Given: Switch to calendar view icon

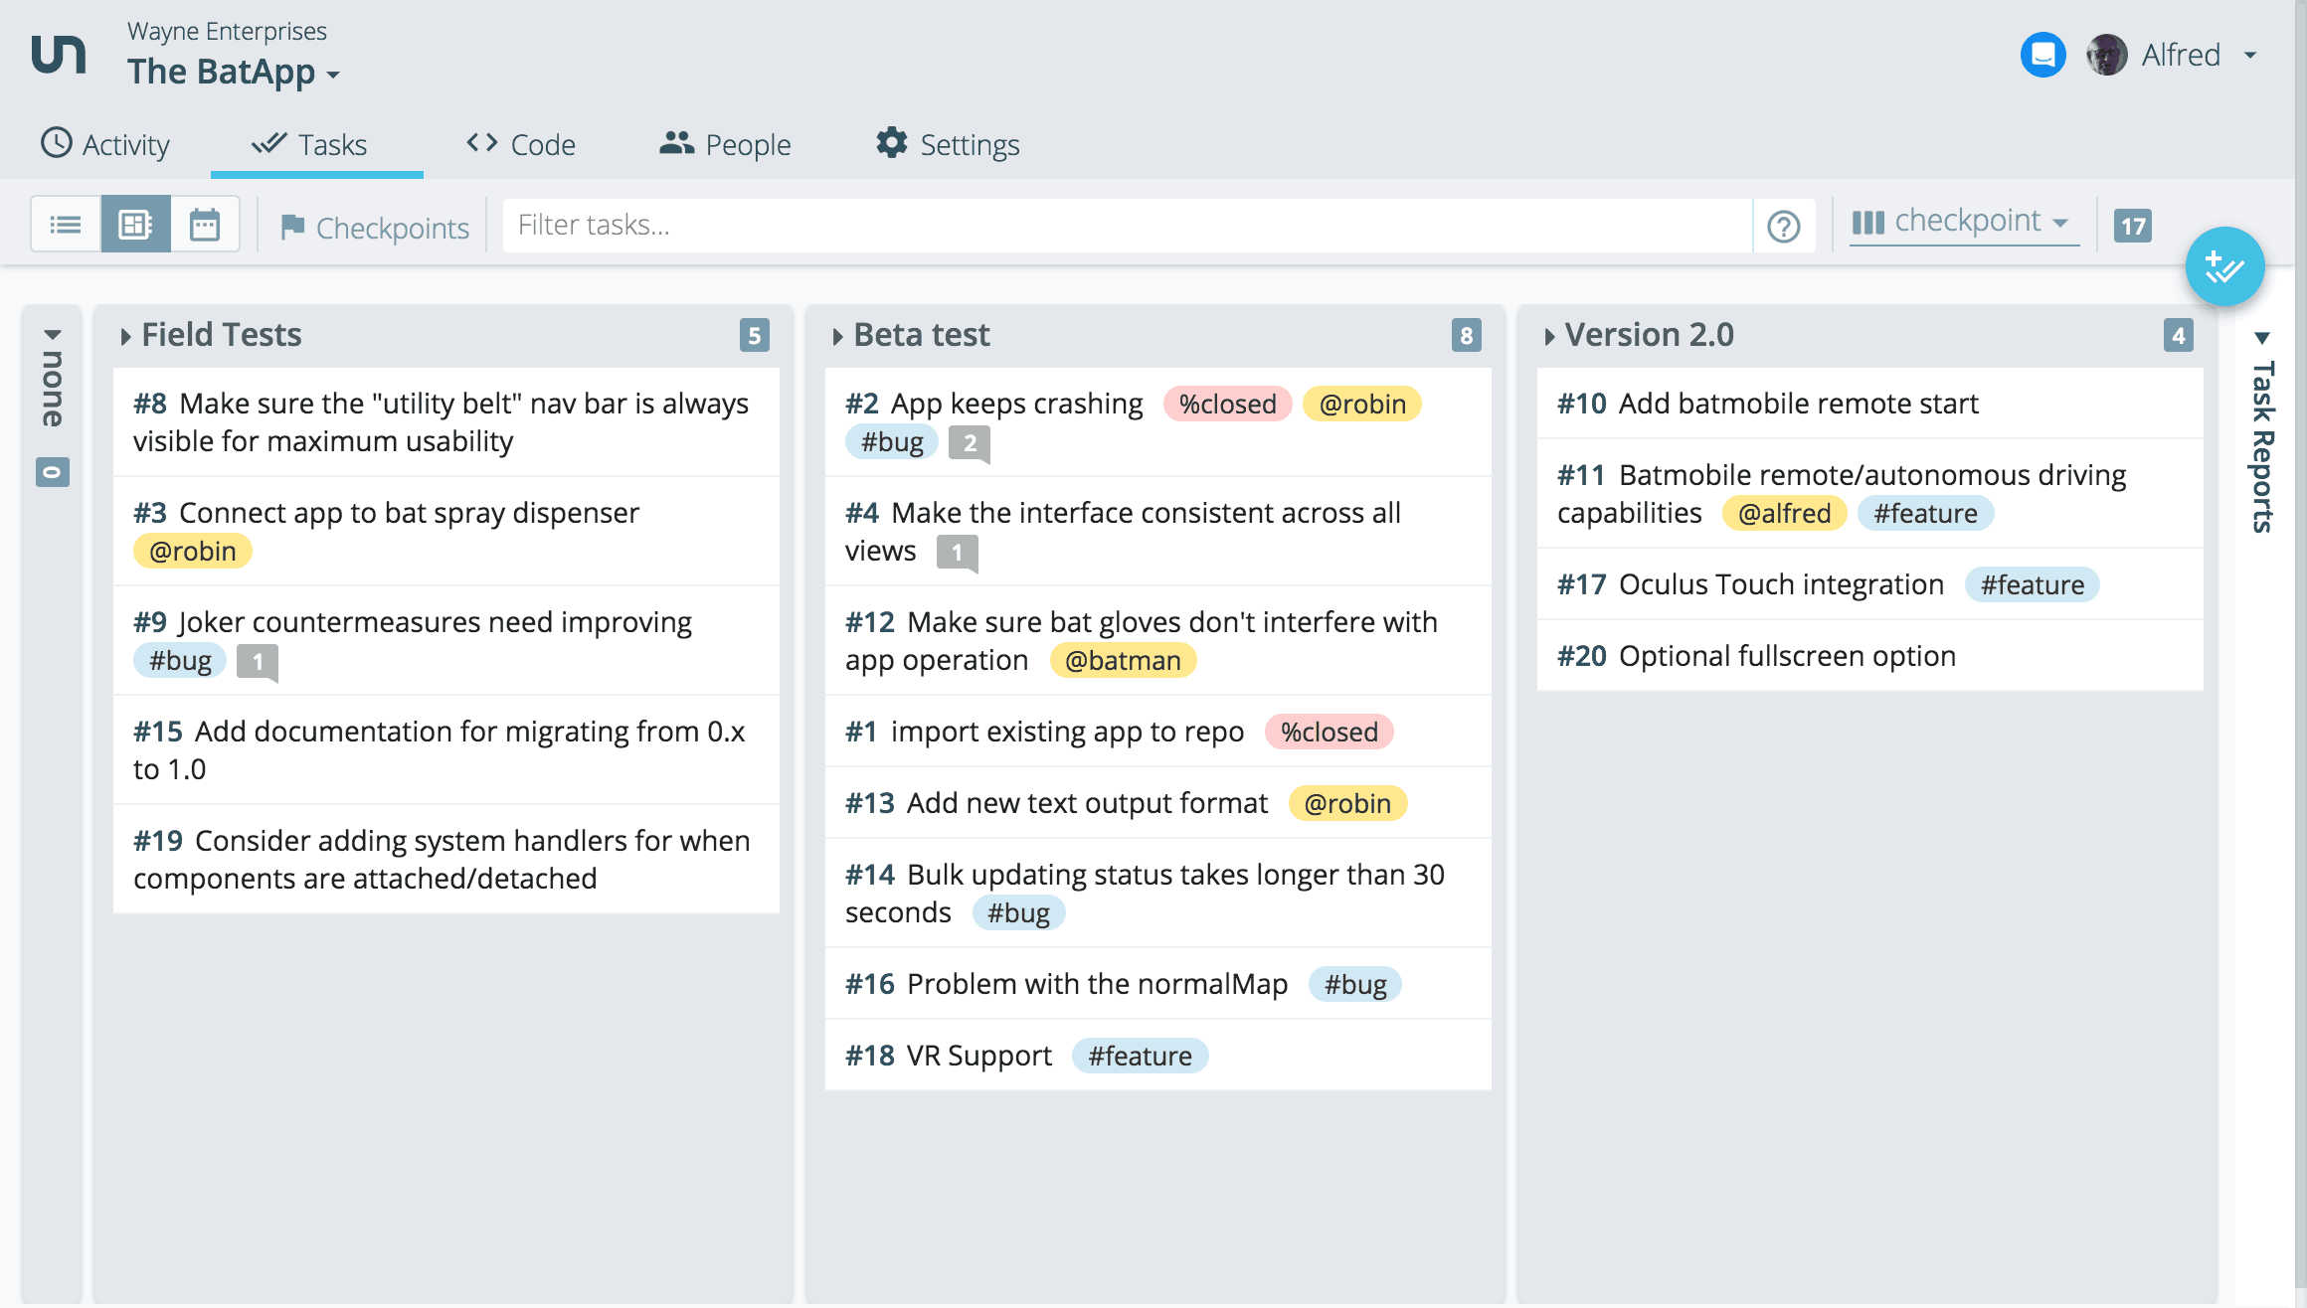Looking at the screenshot, I should point(205,226).
